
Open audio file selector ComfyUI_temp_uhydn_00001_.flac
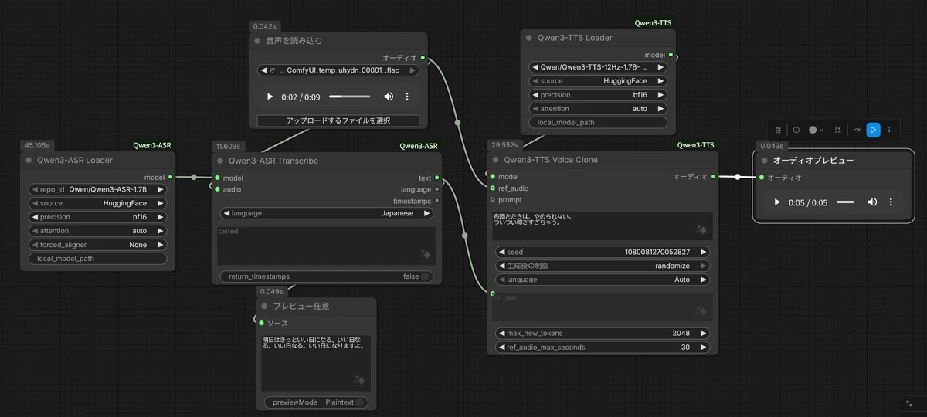click(x=338, y=70)
